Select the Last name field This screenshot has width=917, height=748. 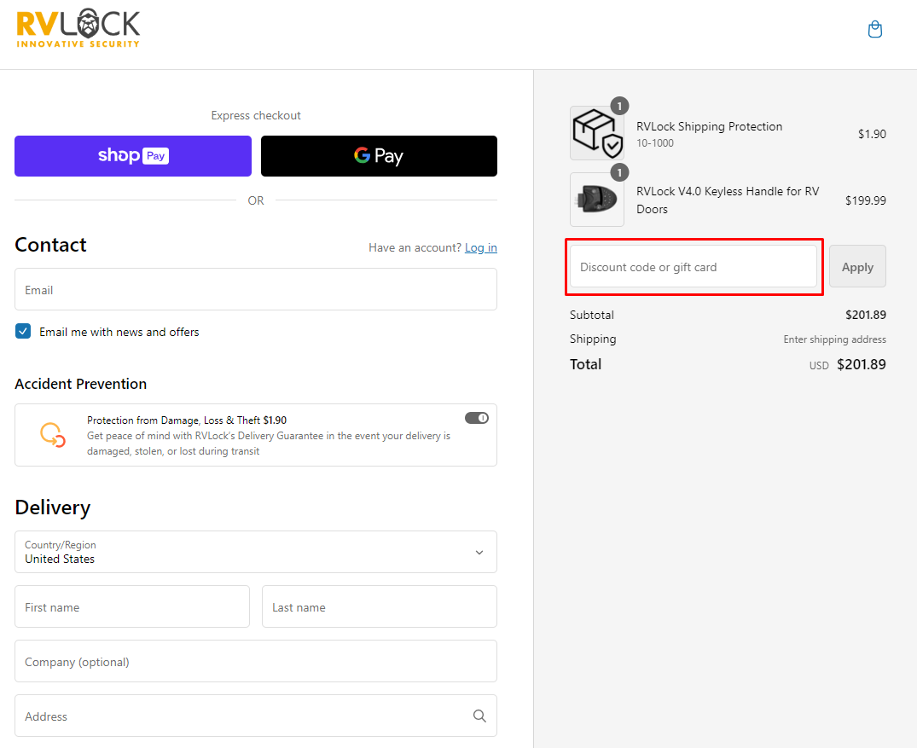(x=379, y=607)
